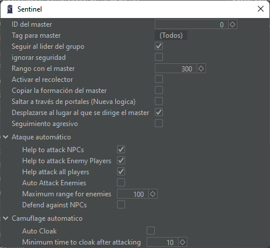270x248 pixels.
Task: Collapse the Camuflage automatico section
Action: [6, 218]
